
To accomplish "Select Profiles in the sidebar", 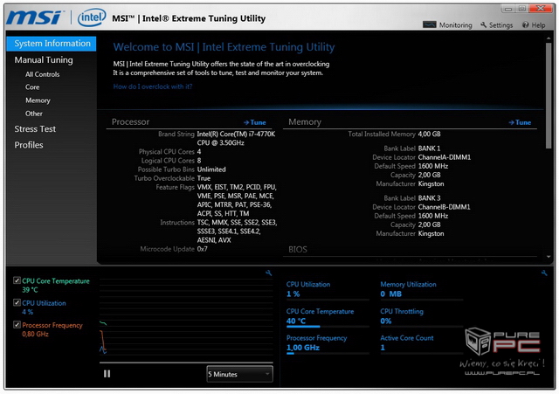I will pos(29,145).
